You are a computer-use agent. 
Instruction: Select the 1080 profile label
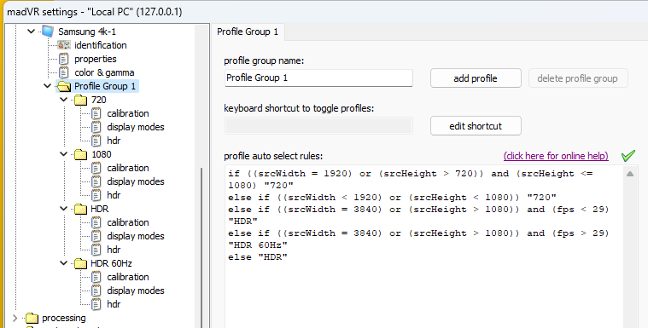[x=102, y=154]
